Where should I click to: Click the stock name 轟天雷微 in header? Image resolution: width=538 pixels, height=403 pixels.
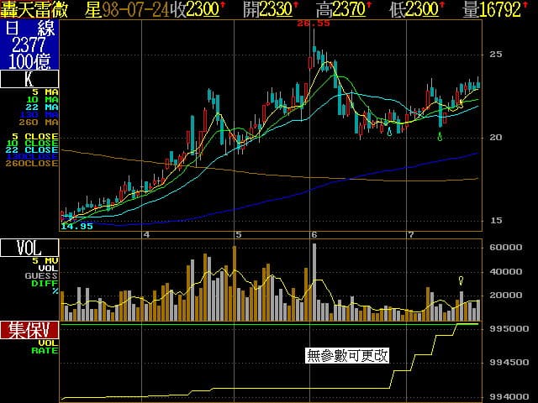(x=35, y=9)
